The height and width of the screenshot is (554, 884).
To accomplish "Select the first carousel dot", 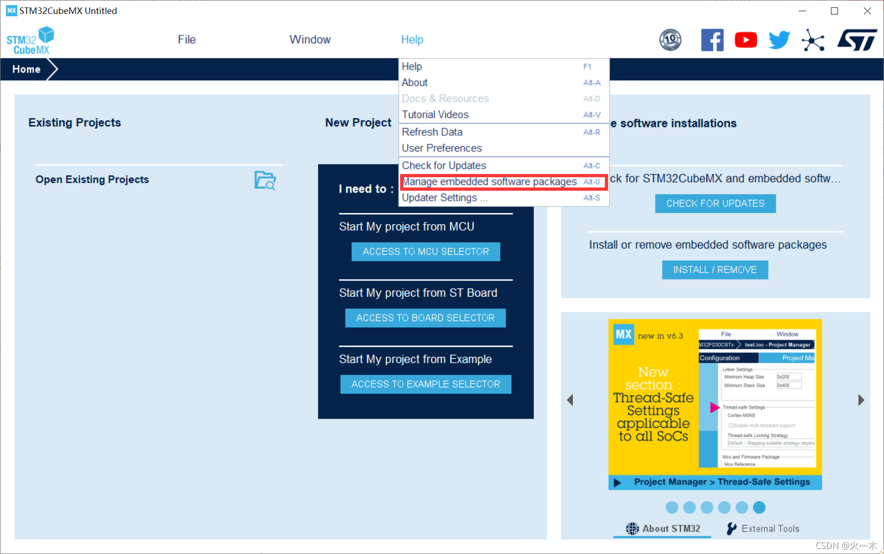I will tap(672, 507).
